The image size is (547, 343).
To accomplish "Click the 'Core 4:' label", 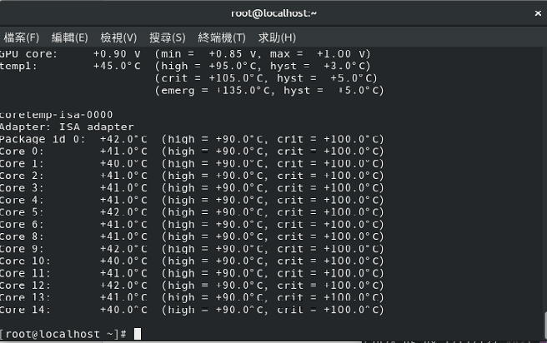I will coord(22,200).
